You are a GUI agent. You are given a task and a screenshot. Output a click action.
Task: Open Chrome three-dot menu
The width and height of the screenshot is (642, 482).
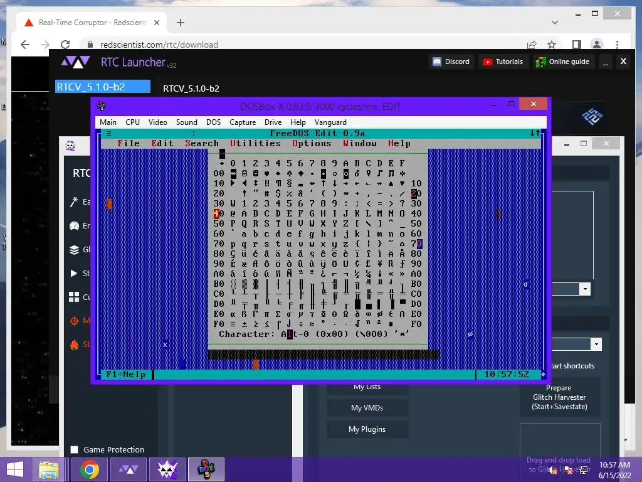[x=617, y=45]
